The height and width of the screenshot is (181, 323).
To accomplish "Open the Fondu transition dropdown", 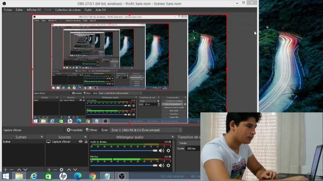I will click(x=188, y=143).
